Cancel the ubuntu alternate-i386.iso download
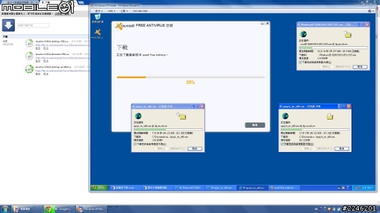 point(46,62)
